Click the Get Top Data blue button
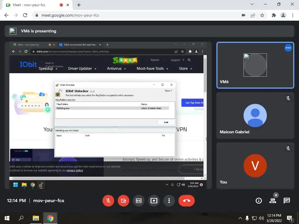Screen dimensions: 299x224 tap(192, 103)
